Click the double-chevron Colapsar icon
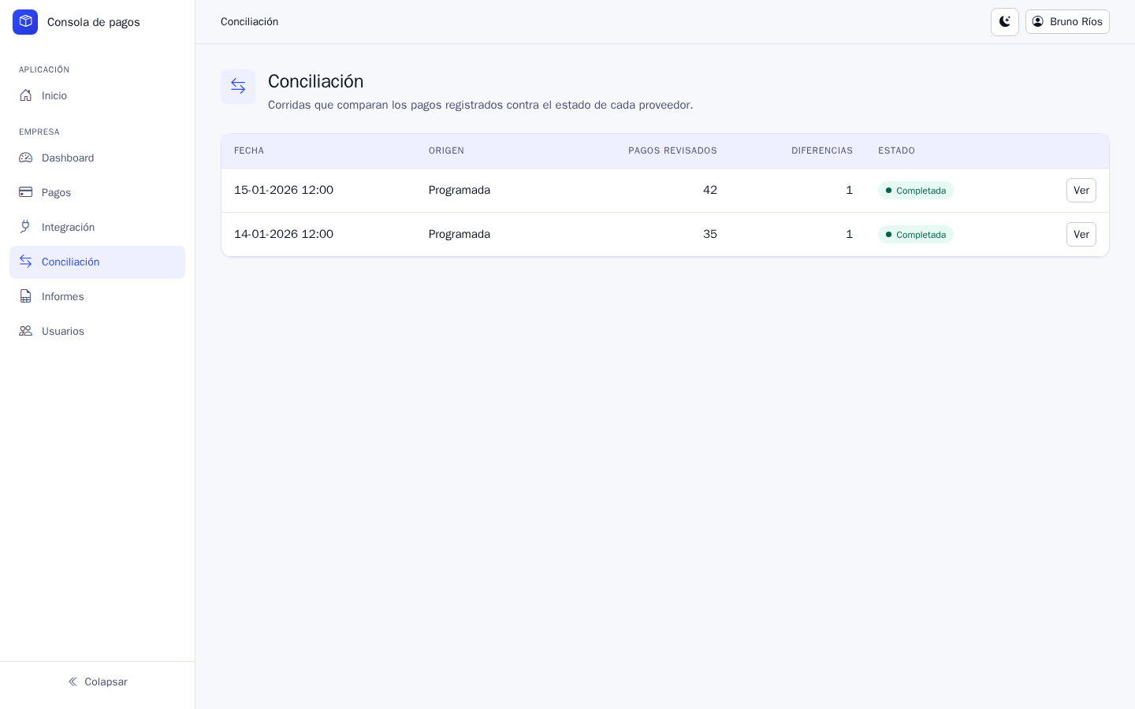Image resolution: width=1135 pixels, height=709 pixels. coord(73,681)
